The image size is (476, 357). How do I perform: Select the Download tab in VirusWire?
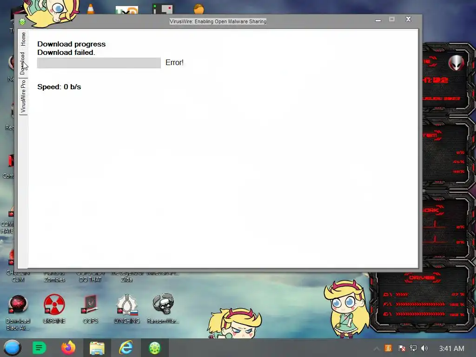pos(23,63)
